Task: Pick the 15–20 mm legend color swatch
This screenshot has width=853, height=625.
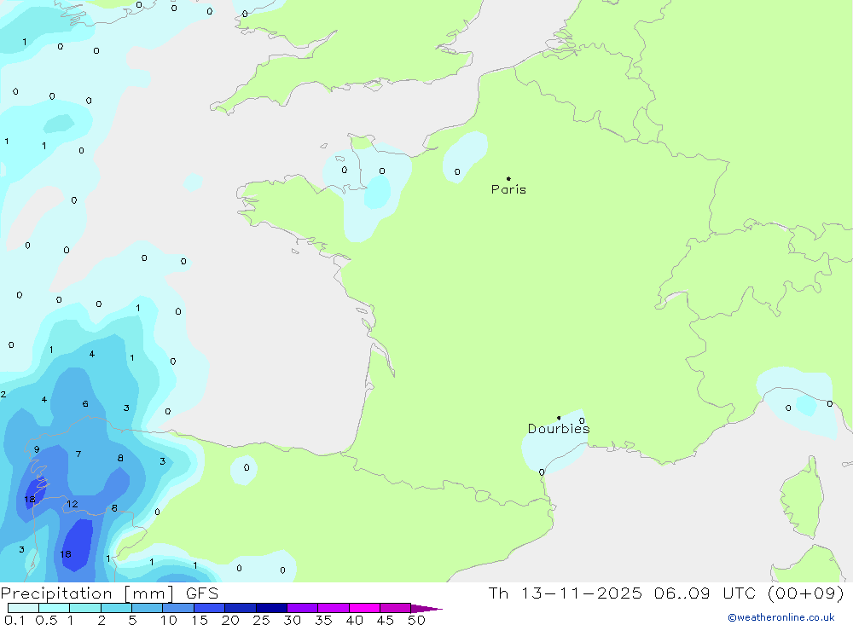Action: point(210,608)
